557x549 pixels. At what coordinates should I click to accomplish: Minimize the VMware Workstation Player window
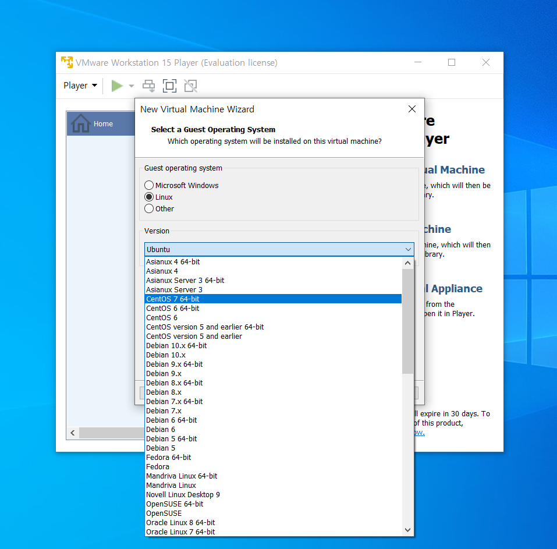(418, 62)
